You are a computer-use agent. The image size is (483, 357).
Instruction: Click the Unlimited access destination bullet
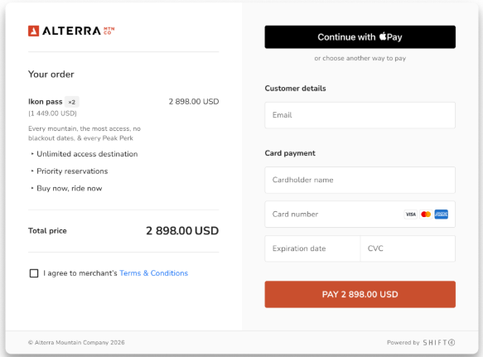click(85, 154)
